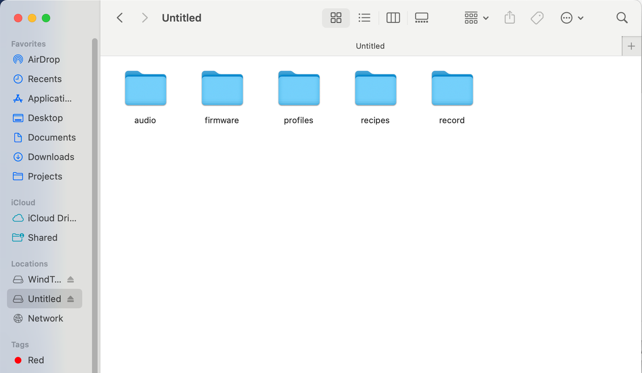The image size is (642, 373).
Task: Select the audio folder
Action: point(145,97)
